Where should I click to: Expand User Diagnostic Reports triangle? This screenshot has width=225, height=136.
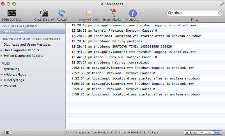click(x=2, y=50)
